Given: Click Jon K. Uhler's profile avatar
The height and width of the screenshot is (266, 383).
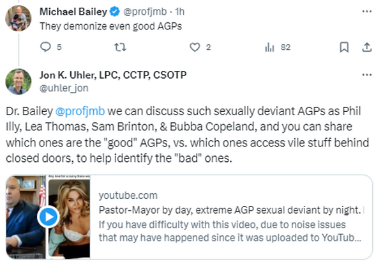Looking at the screenshot, I should pos(18,82).
